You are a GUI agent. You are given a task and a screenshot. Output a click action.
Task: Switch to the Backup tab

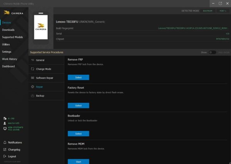click(x=46, y=95)
